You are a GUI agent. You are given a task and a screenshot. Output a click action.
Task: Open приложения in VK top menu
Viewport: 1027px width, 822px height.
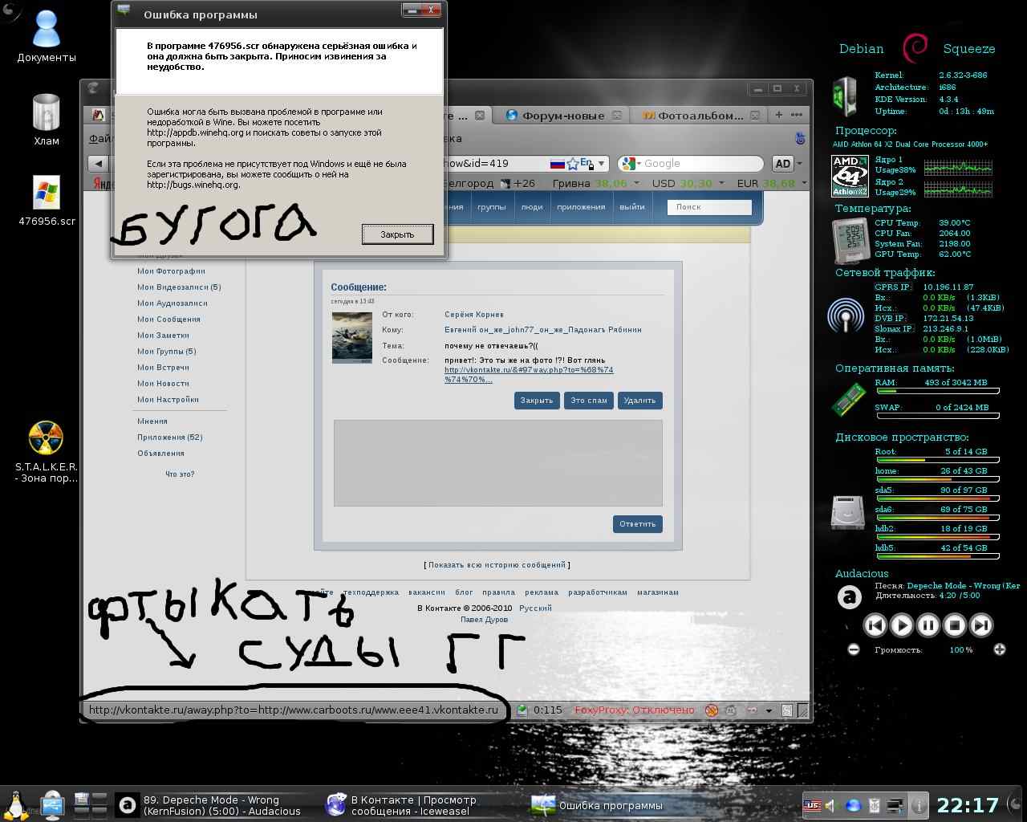pyautogui.click(x=581, y=207)
